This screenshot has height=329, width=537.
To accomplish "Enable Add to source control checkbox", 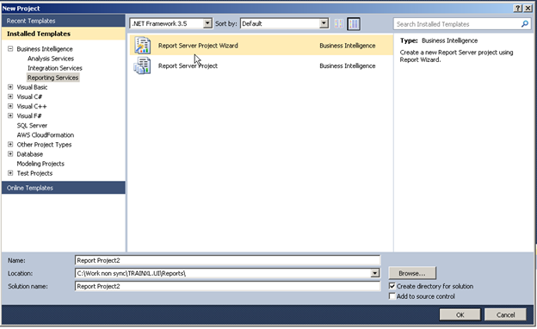I will pos(392,296).
